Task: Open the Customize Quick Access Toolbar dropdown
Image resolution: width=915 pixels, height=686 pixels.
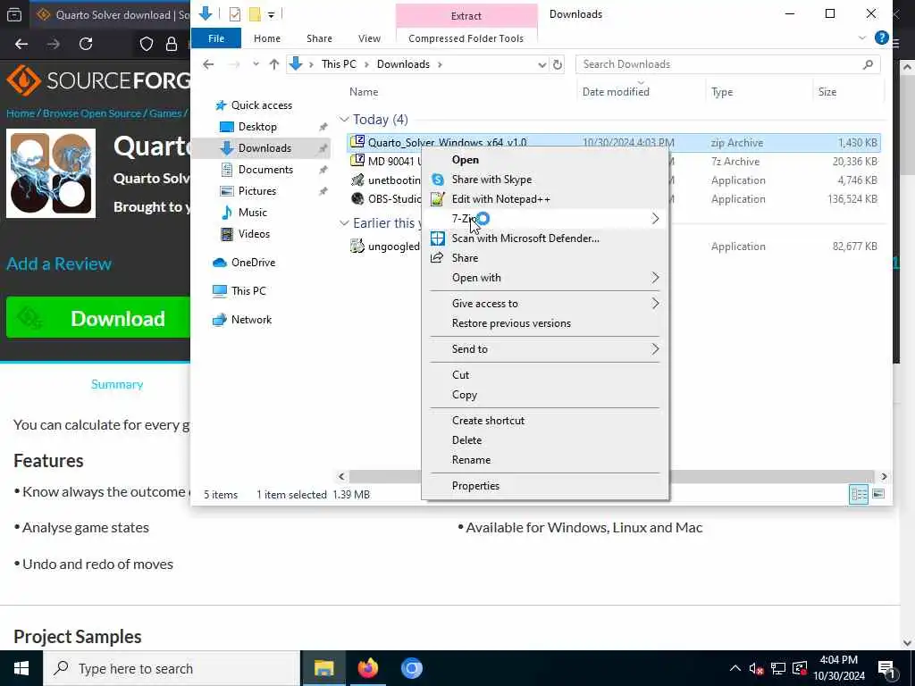Action: 272,15
